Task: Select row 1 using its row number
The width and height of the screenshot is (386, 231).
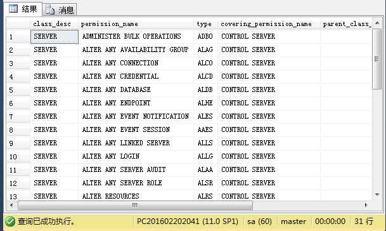Action: 18,36
